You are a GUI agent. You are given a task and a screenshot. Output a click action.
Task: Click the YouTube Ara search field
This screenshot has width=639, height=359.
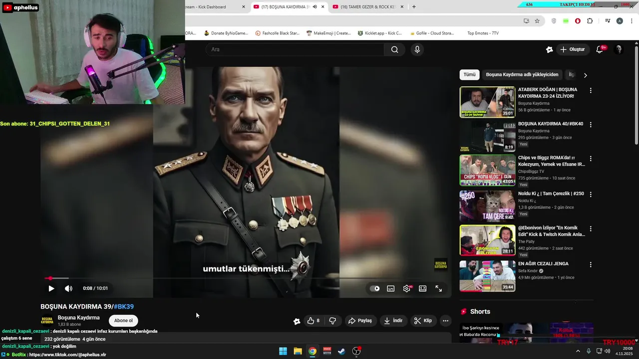click(295, 49)
